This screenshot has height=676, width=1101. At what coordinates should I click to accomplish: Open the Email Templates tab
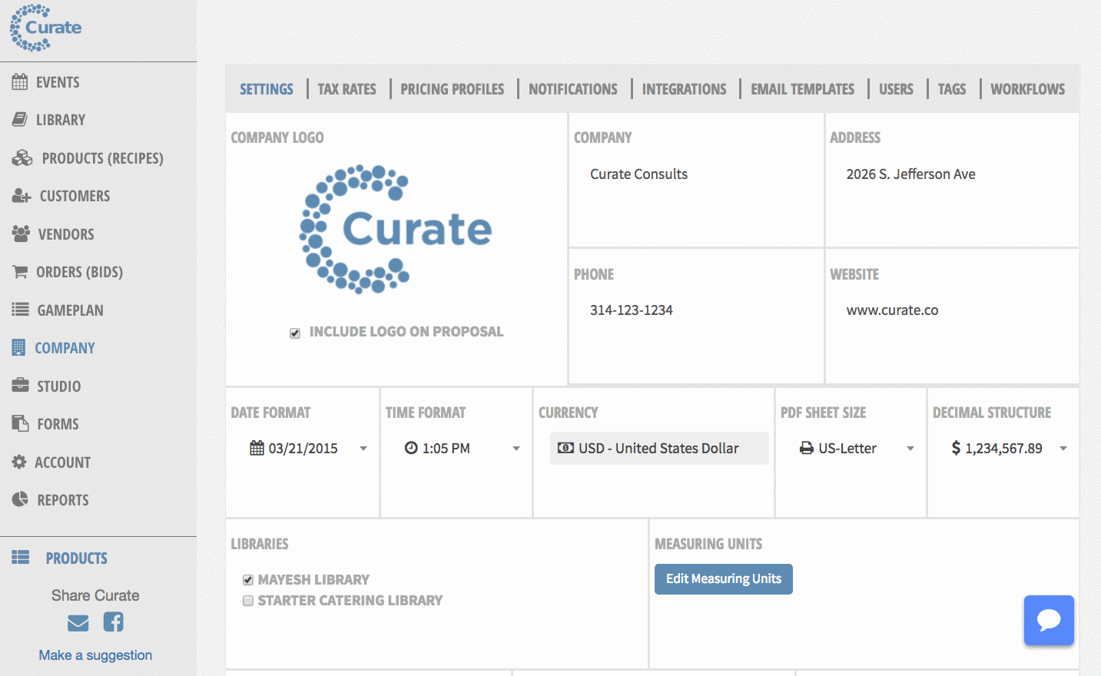[x=803, y=89]
